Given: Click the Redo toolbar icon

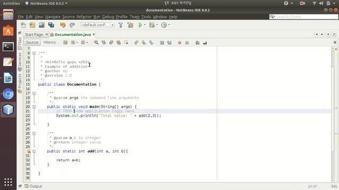Looking at the screenshot, I should click(x=72, y=25).
